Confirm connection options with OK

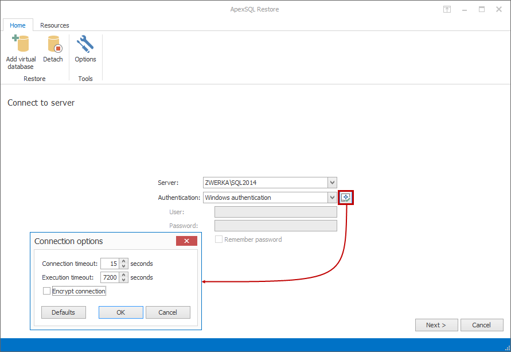(x=120, y=312)
